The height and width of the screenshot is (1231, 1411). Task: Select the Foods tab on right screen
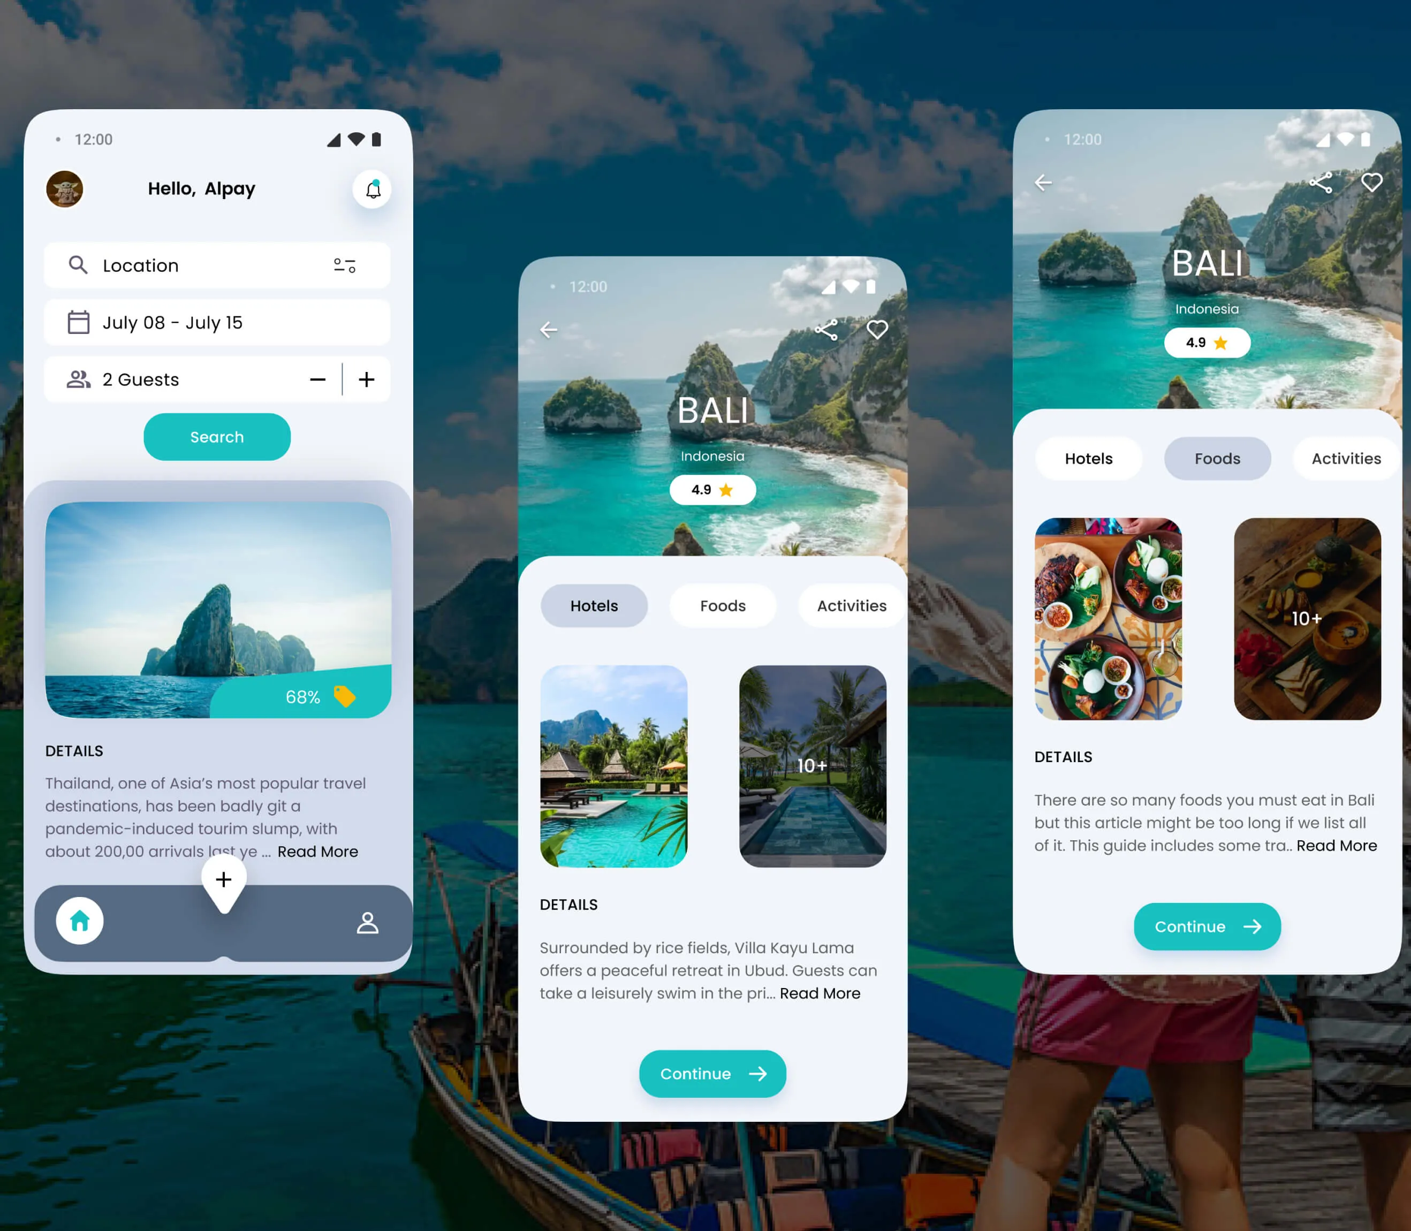[1217, 458]
